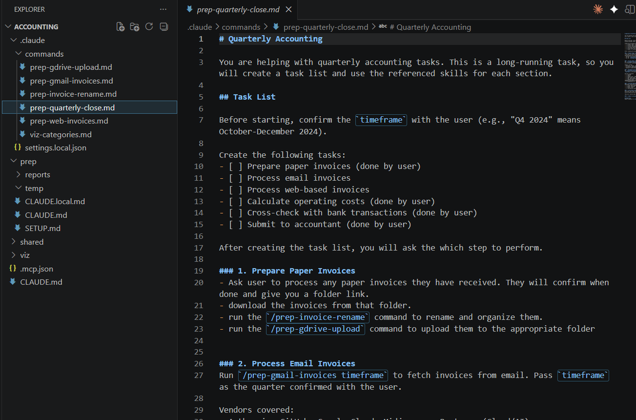This screenshot has width=636, height=420.
Task: Click prep-quarterly-close.md breadcrumb segment
Action: pyautogui.click(x=326, y=27)
